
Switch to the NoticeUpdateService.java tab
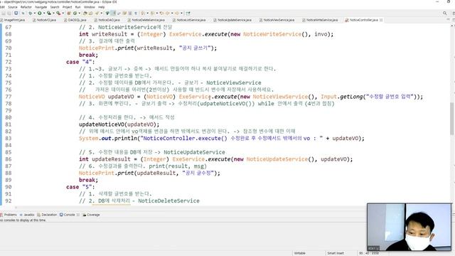click(232, 20)
